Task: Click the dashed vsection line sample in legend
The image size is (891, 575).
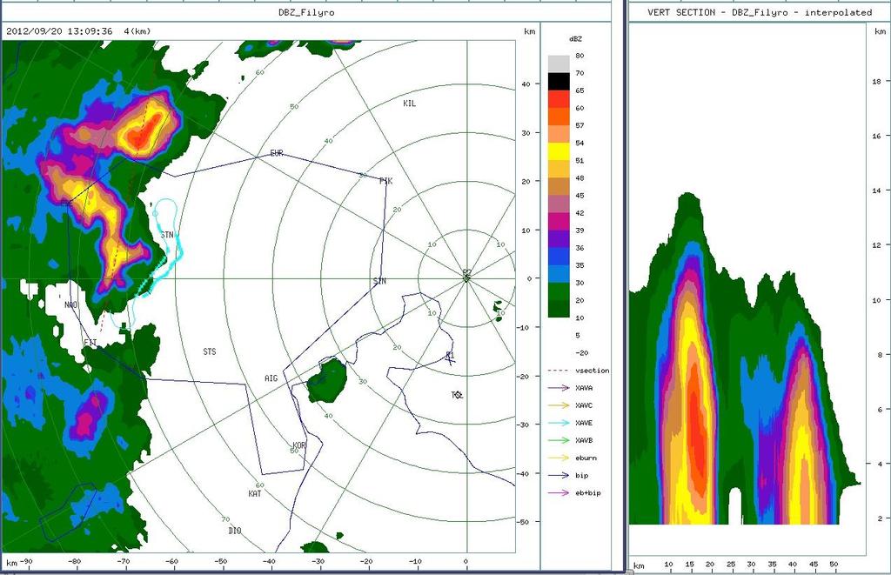Action: pyautogui.click(x=559, y=371)
